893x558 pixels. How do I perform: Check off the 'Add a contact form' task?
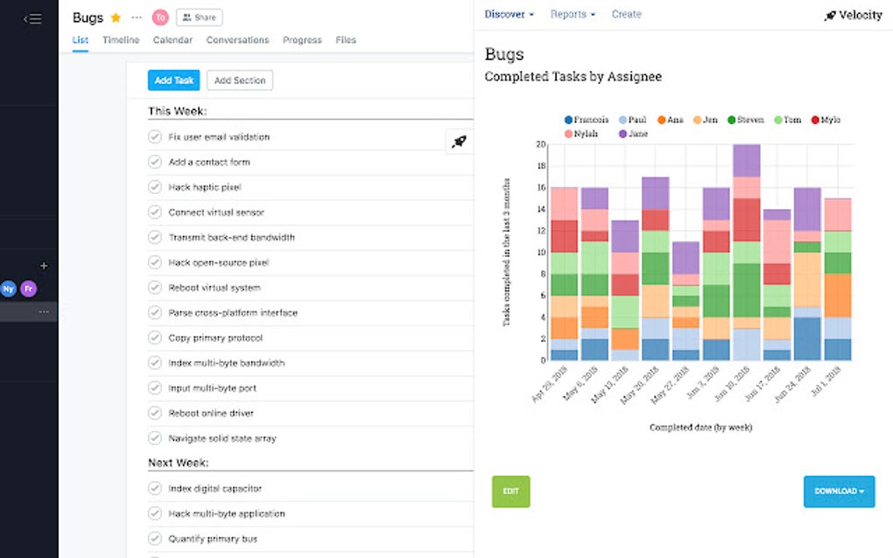pos(155,162)
